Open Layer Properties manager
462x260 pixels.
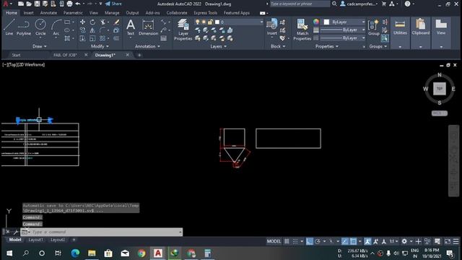(183, 30)
